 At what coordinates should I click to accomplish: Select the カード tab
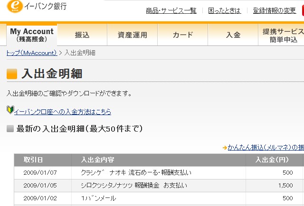(183, 35)
